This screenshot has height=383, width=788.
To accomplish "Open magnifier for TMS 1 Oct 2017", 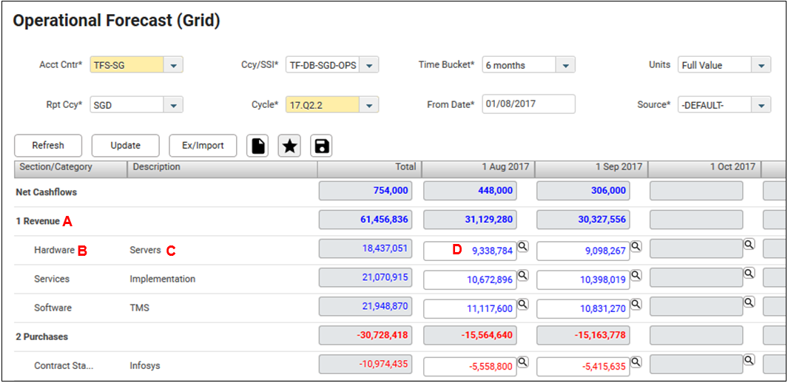I will coord(749,302).
